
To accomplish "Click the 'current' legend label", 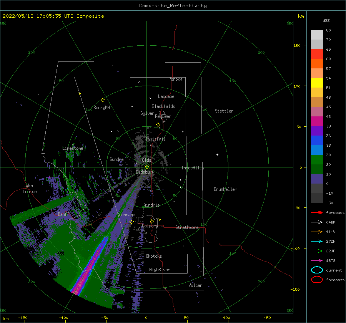I will pyautogui.click(x=334, y=270).
